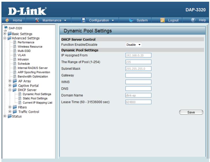Select Logout in the top menu
This screenshot has height=162, width=210.
click(173, 20)
